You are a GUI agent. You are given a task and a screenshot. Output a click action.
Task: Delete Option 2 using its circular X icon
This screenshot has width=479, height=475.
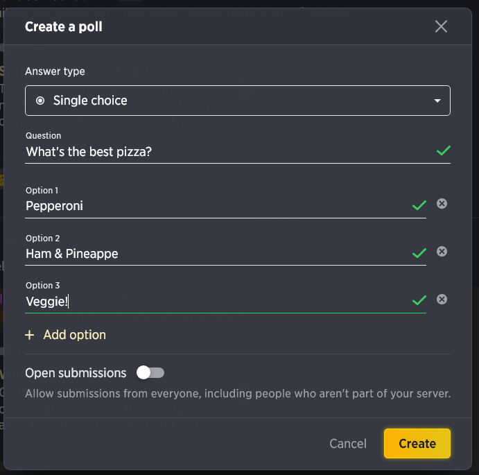tap(442, 252)
